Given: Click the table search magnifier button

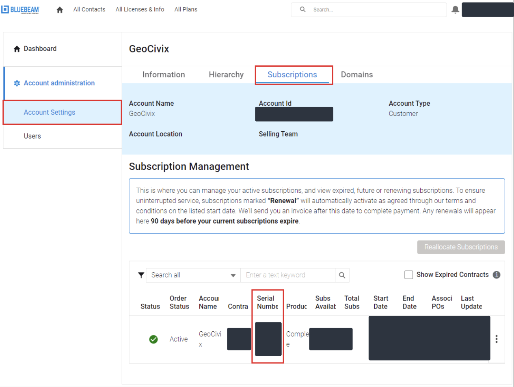Looking at the screenshot, I should 342,275.
